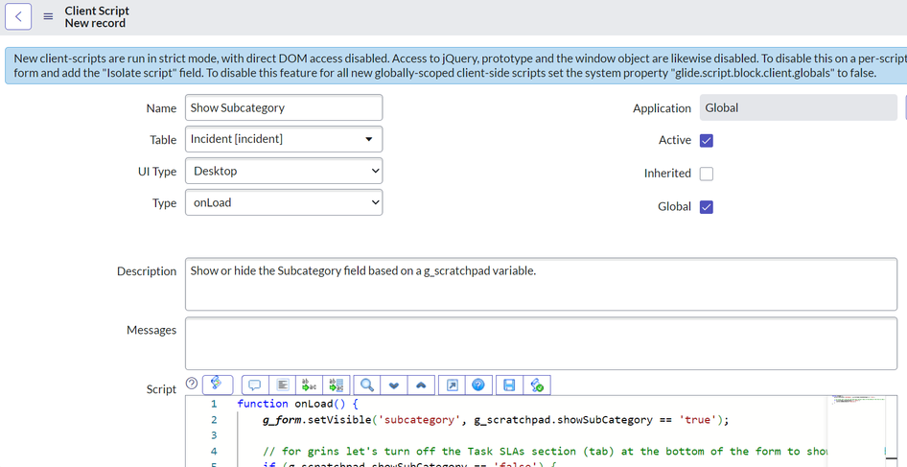Format the script code

[282, 385]
